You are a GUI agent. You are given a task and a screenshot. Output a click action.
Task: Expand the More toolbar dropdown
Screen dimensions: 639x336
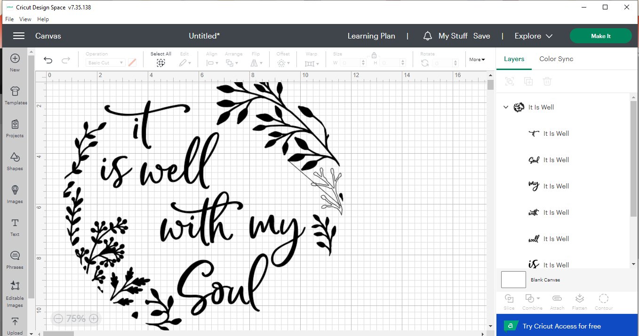click(x=477, y=60)
